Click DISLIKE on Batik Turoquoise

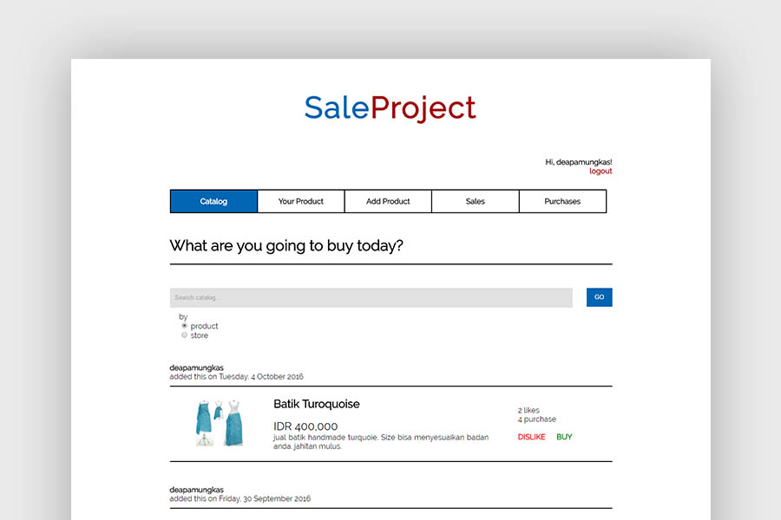(531, 438)
